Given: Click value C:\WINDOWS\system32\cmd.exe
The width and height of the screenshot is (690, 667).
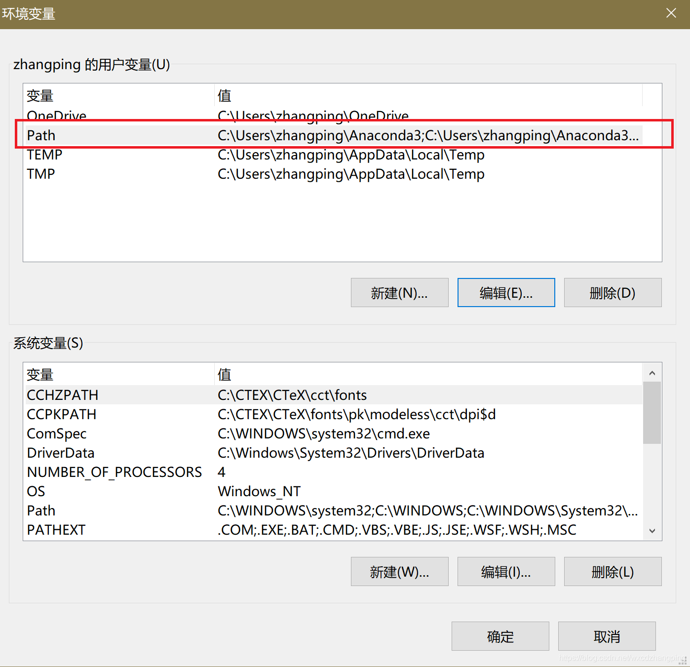Looking at the screenshot, I should 324,433.
